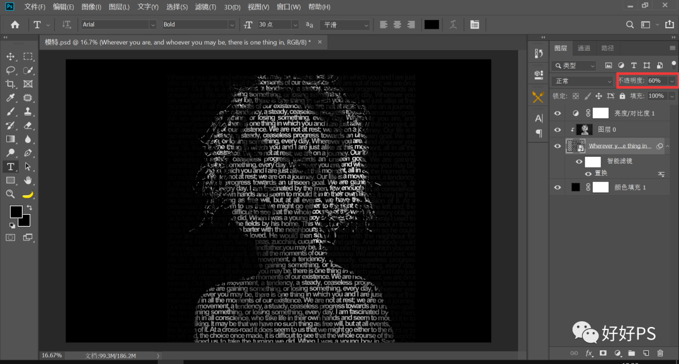Open the 文件(F) menu

[x=35, y=7]
